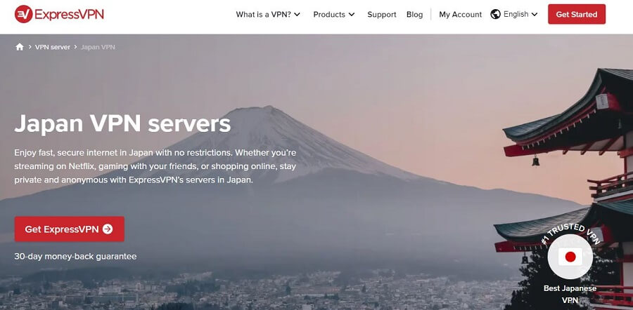This screenshot has width=633, height=310.
Task: Follow the VPN server breadcrumb link
Action: click(x=53, y=47)
